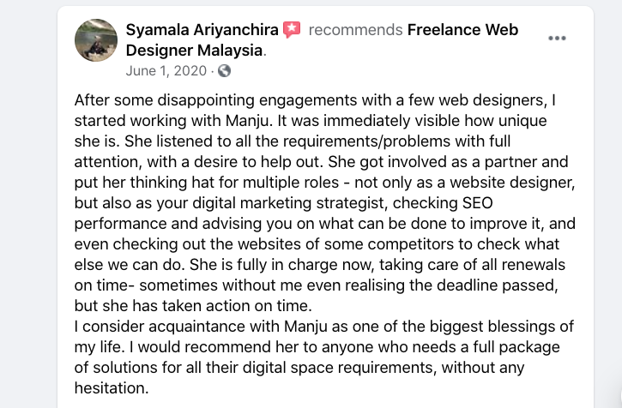The height and width of the screenshot is (408, 622).
Task: Open the post options ellipsis menu
Action: click(x=557, y=39)
